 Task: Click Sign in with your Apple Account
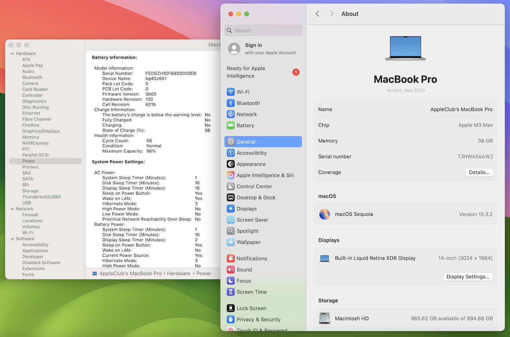(x=263, y=49)
